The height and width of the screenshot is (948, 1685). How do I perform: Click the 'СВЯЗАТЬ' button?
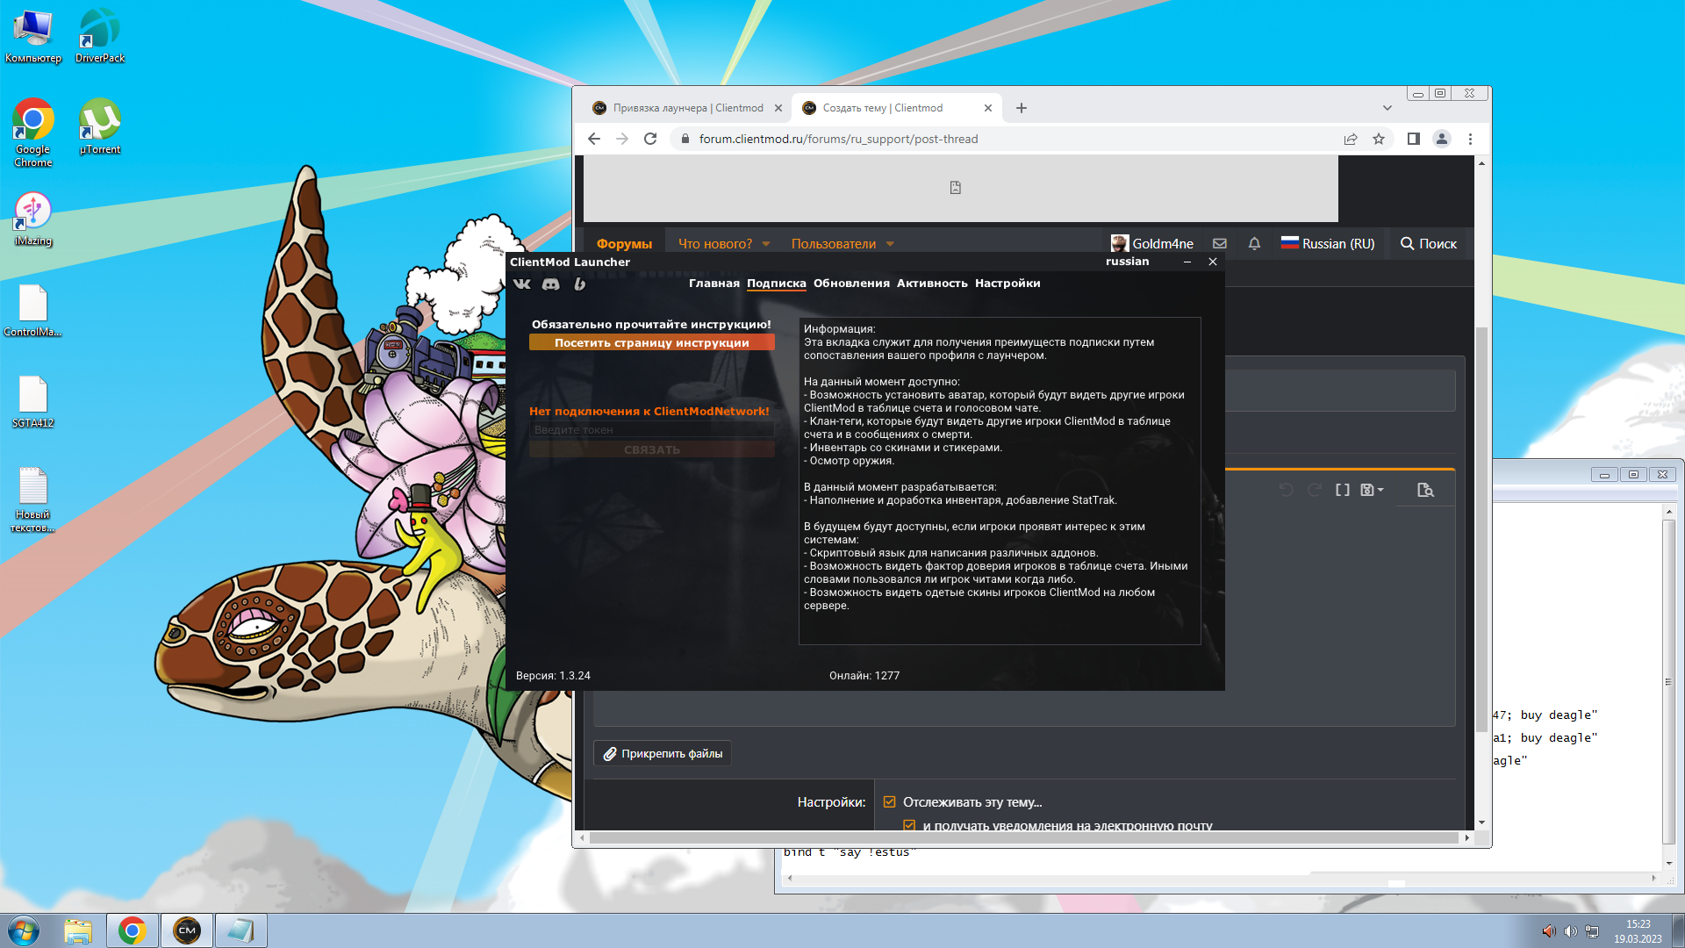652,449
